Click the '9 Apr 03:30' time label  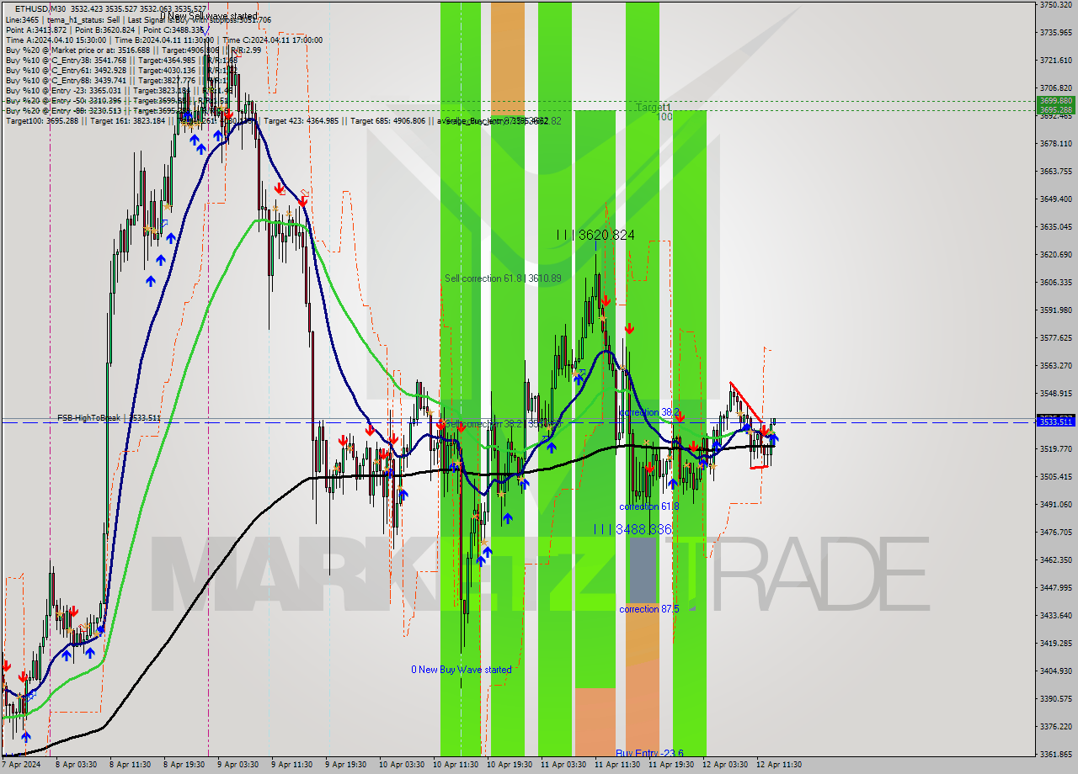click(x=239, y=766)
